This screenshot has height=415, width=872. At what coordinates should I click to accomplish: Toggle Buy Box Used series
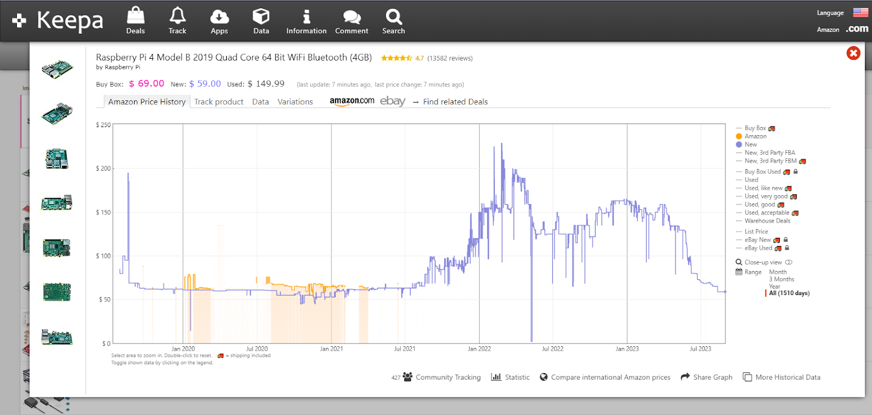pyautogui.click(x=767, y=172)
